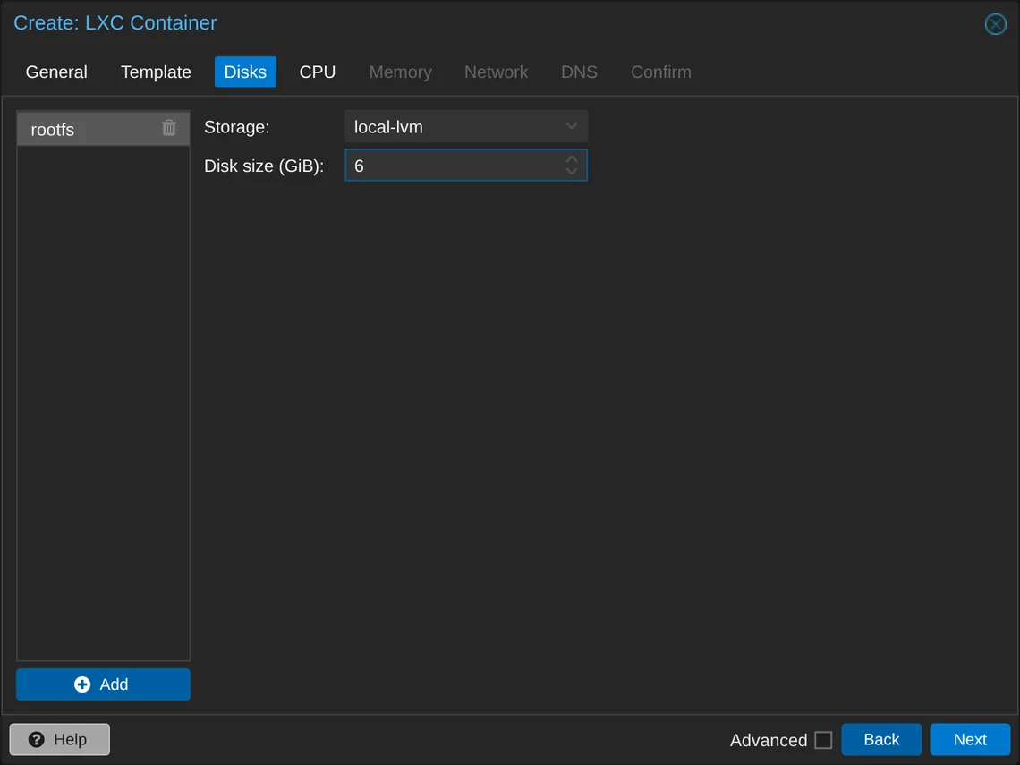Proceed with the Next button
Image resolution: width=1020 pixels, height=765 pixels.
[970, 740]
